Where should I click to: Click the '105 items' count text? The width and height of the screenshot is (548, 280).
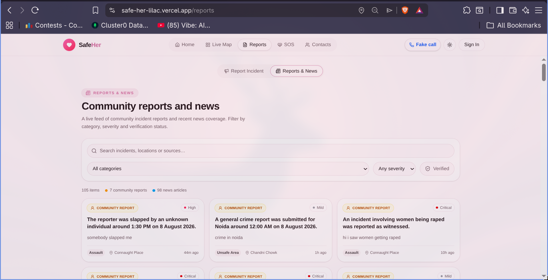90,190
